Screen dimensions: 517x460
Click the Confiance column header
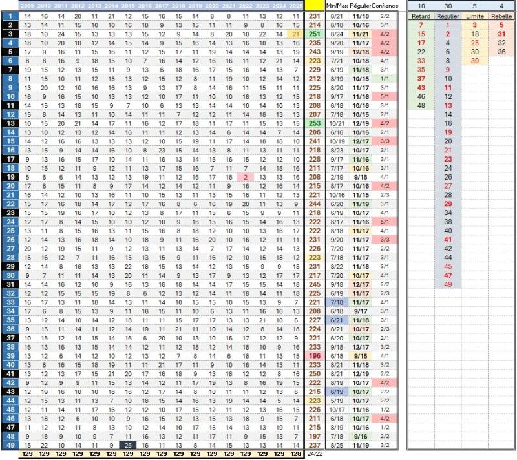click(x=385, y=5)
